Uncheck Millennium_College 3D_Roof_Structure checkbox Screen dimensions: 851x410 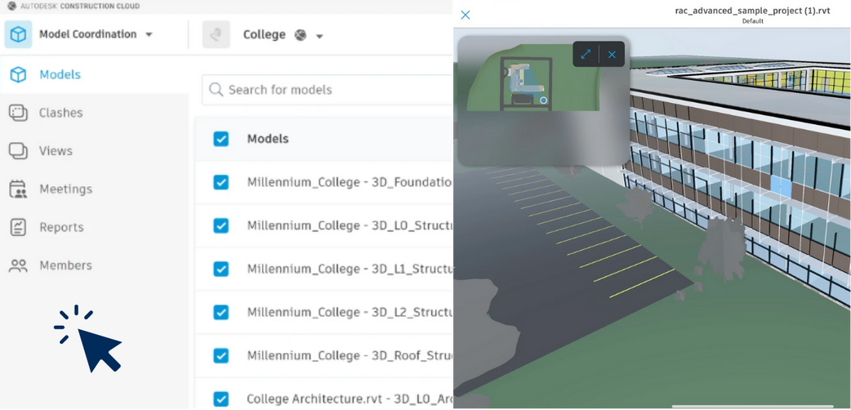coord(221,356)
